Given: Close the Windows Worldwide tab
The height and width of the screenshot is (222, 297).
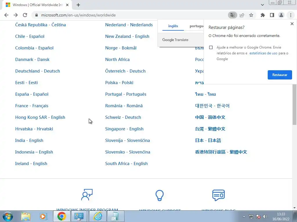Looking at the screenshot, I should tap(67, 5).
